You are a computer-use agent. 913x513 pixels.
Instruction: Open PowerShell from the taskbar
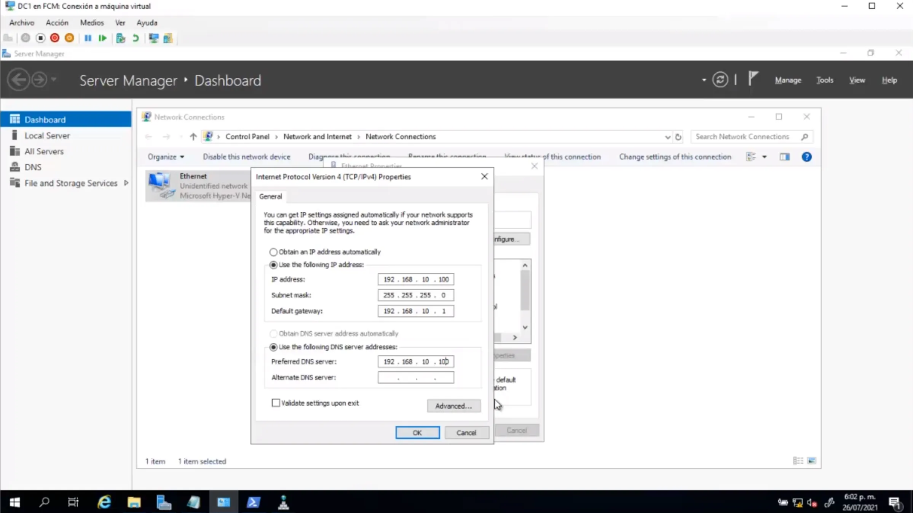coord(253,502)
